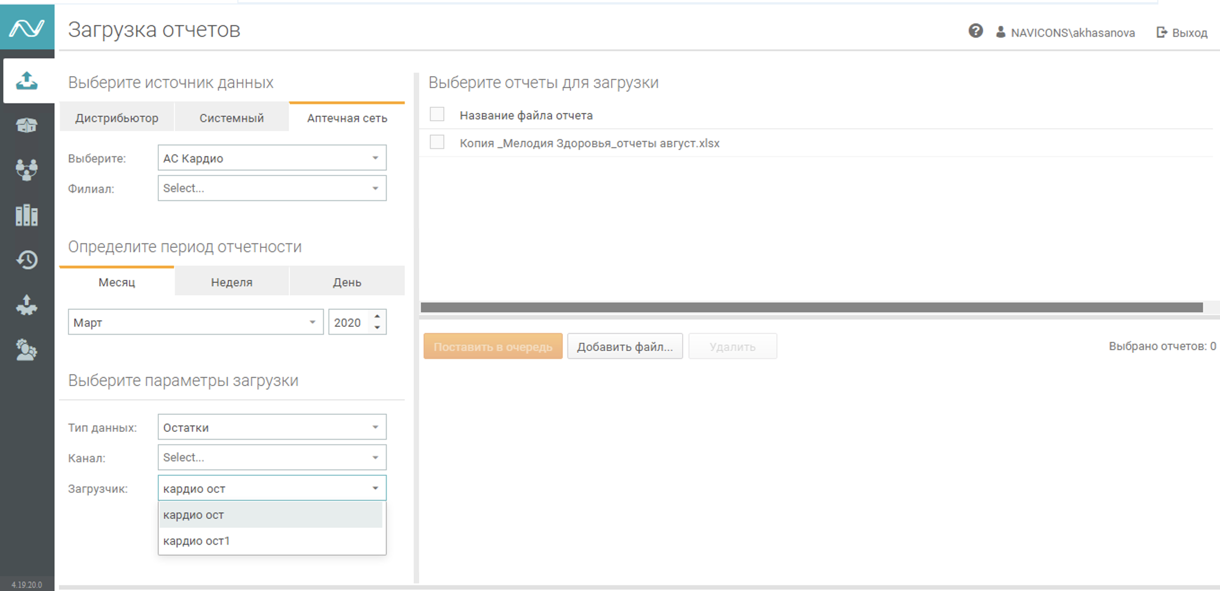Expand the Канал dropdown
This screenshot has width=1220, height=591.
(x=272, y=458)
